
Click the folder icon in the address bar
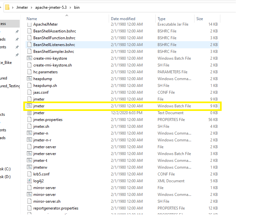pos(7,7)
